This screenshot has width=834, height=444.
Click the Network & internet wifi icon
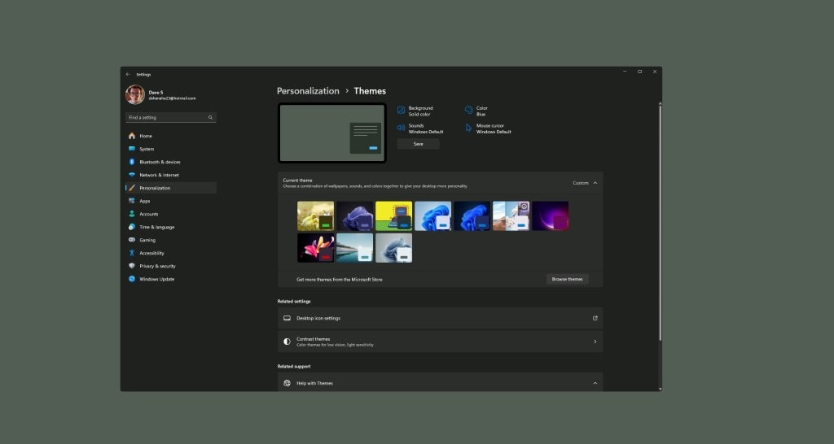tap(132, 175)
